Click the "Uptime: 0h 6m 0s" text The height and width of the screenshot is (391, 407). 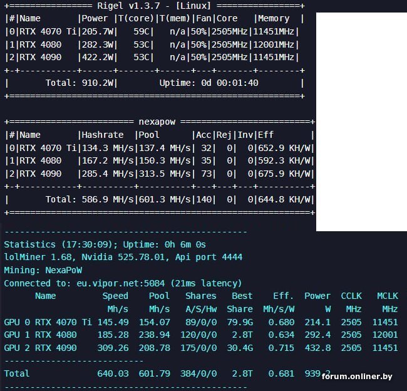[164, 245]
